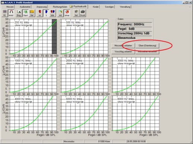Screen dimensions: 193x144
Task: Open the Audiometrie tab
Action: [x=25, y=7]
